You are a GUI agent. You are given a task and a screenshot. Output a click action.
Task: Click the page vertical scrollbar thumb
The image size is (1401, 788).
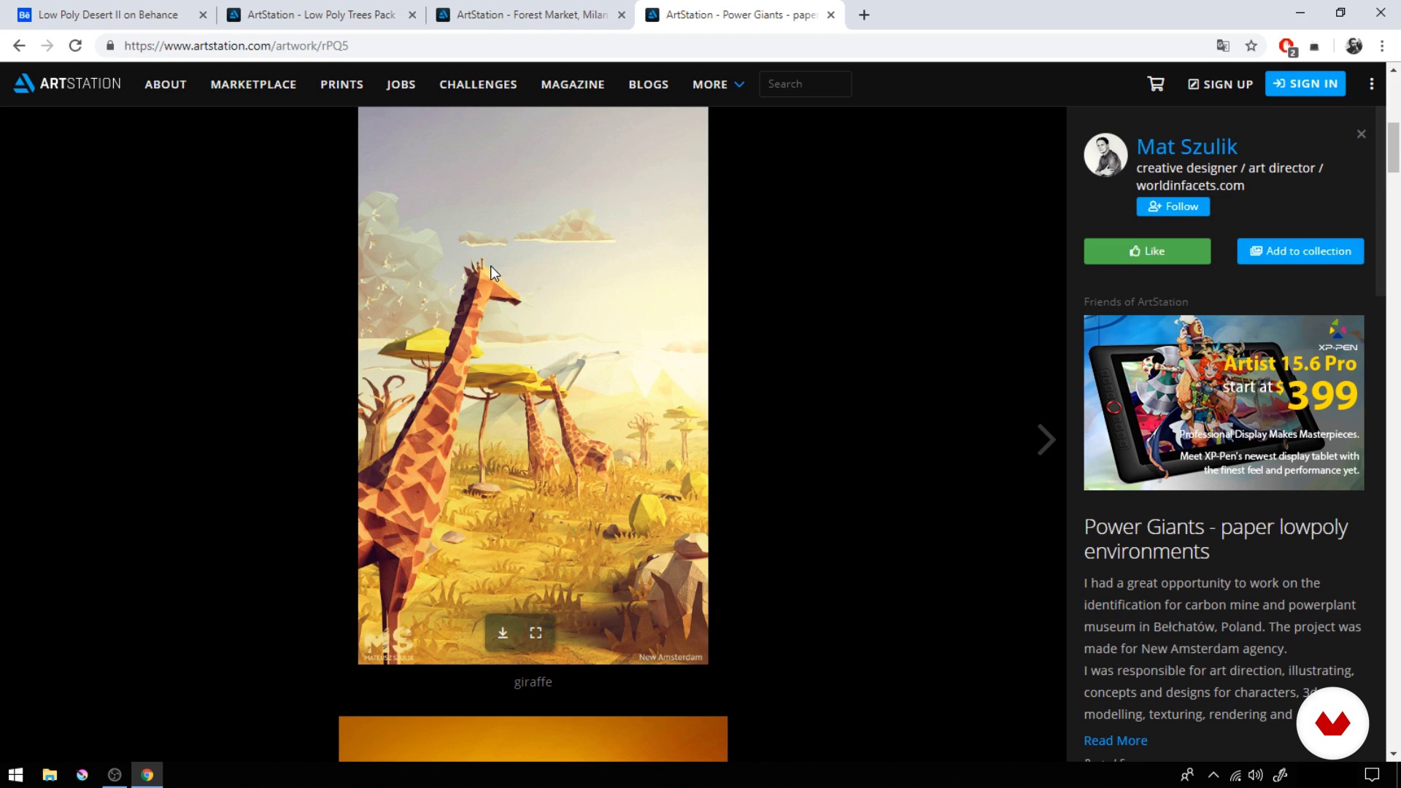pos(1394,147)
